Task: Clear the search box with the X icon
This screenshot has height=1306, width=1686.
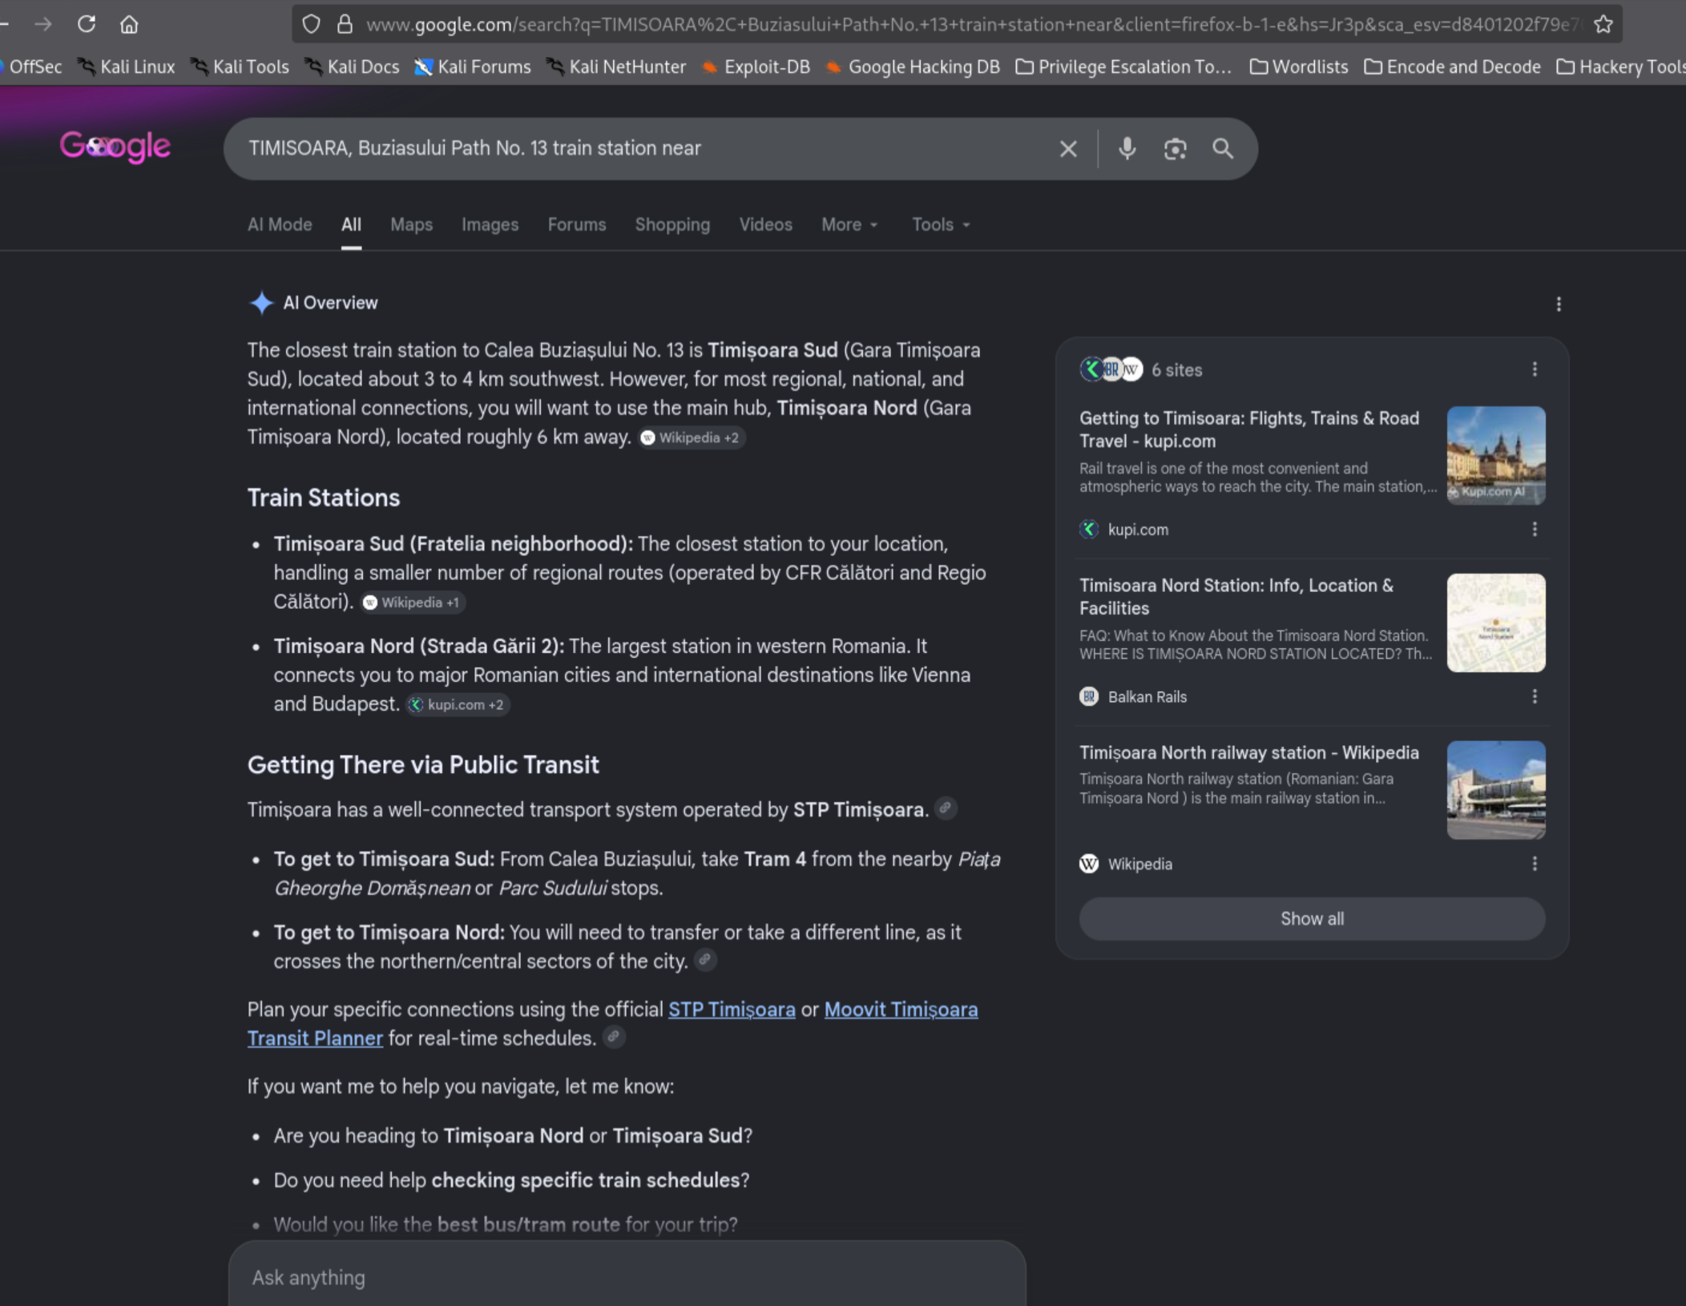Action: (1068, 148)
